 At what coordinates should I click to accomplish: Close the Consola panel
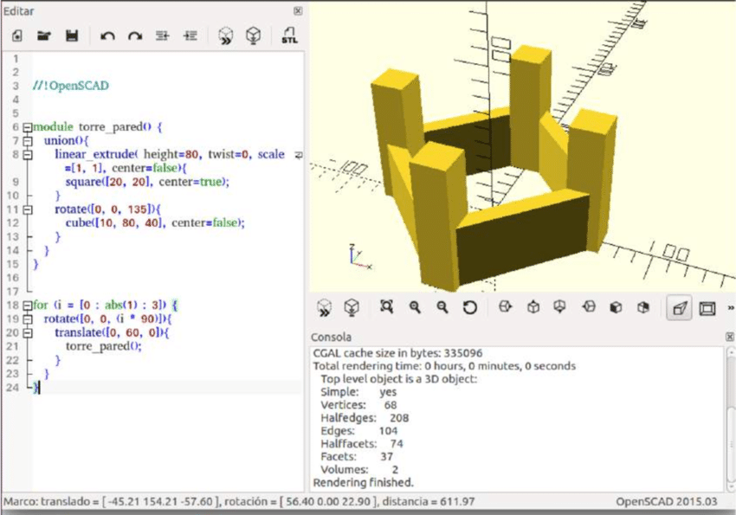(x=729, y=336)
